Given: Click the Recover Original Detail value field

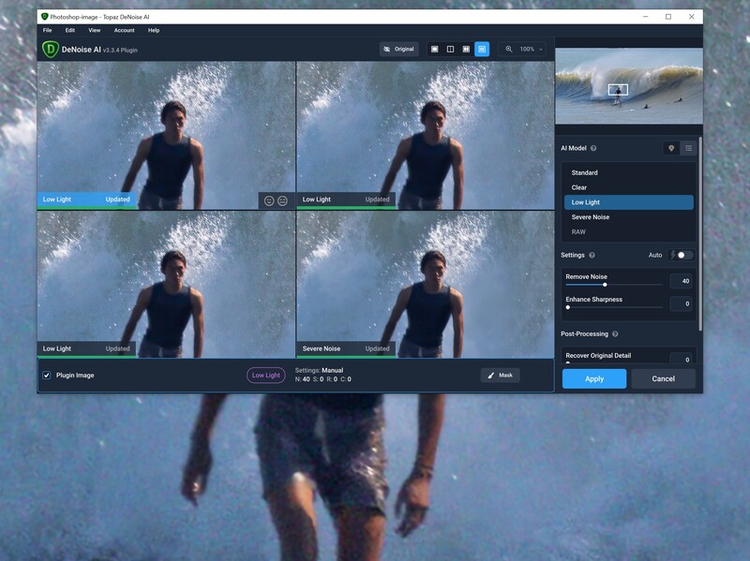Looking at the screenshot, I should pos(681,359).
